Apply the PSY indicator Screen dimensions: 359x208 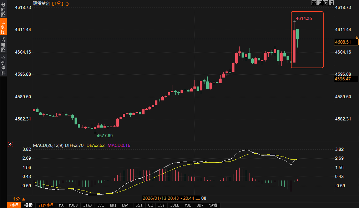tap(161, 205)
